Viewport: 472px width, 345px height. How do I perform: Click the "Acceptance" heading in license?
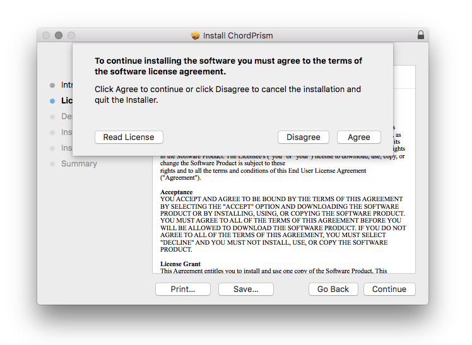[x=177, y=192]
